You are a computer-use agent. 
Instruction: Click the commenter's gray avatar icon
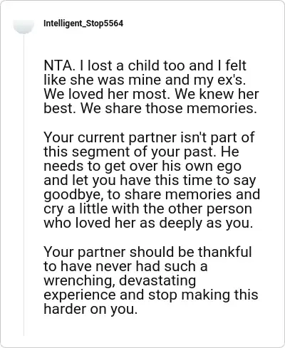click(x=24, y=26)
